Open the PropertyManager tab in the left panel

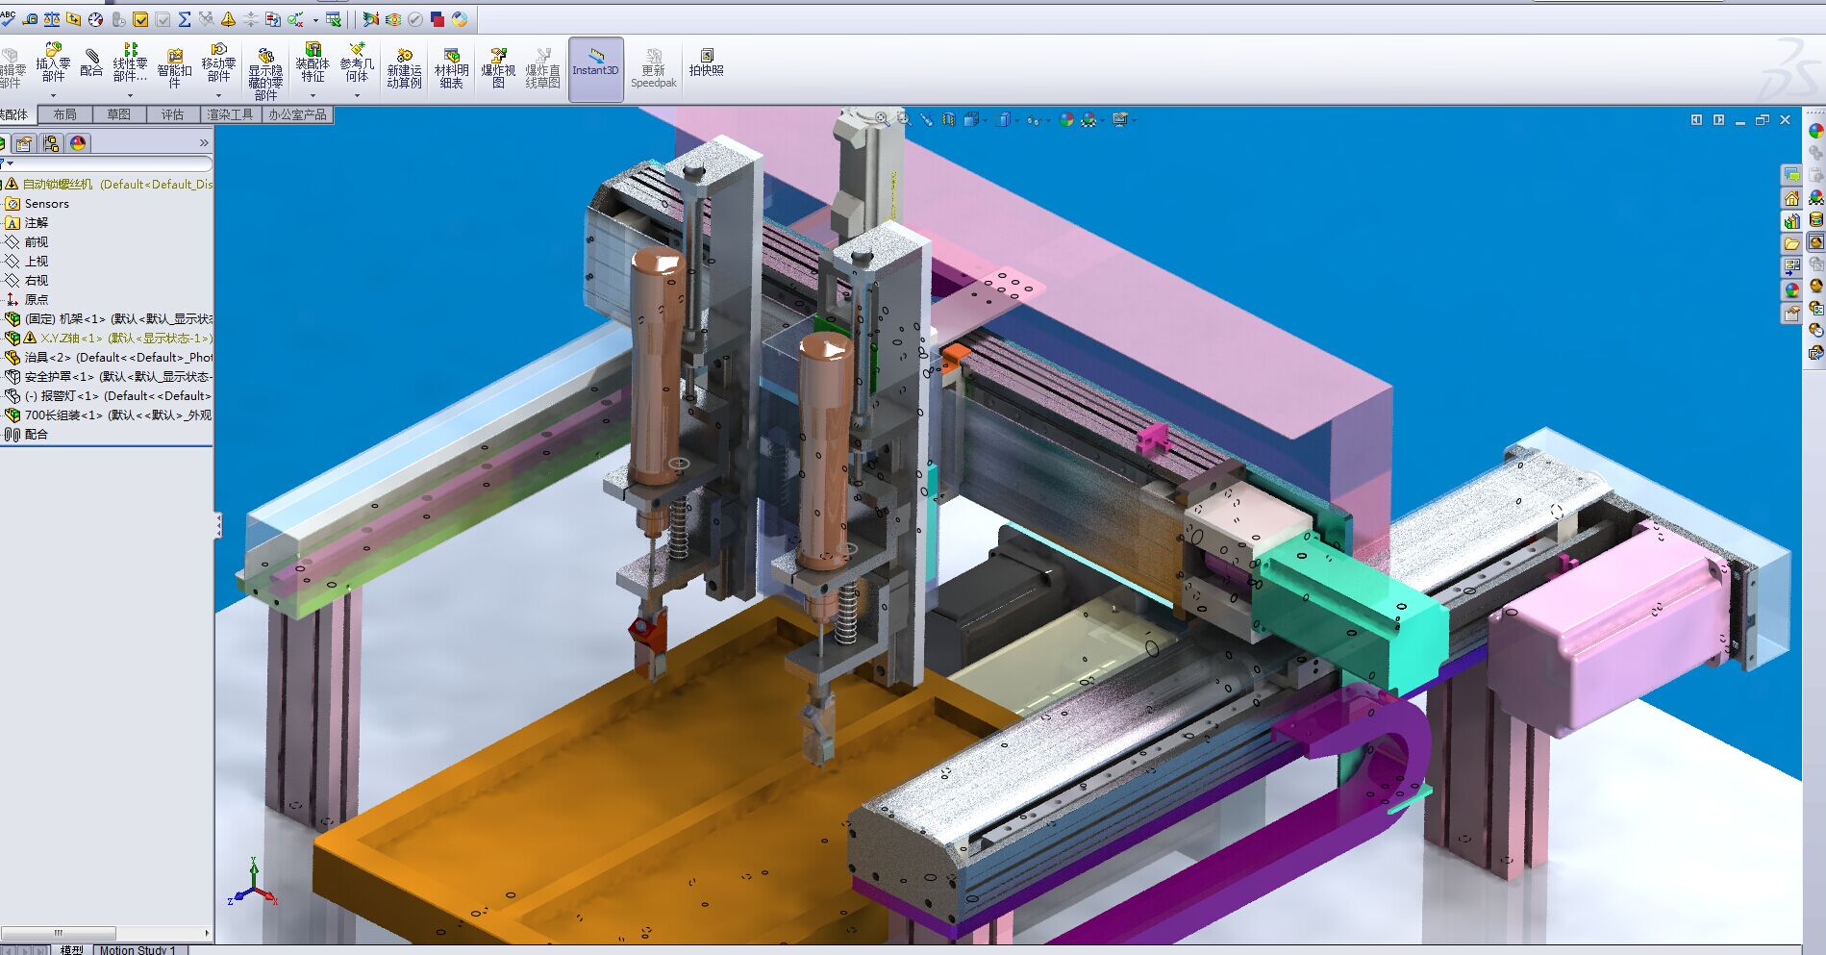(x=24, y=143)
